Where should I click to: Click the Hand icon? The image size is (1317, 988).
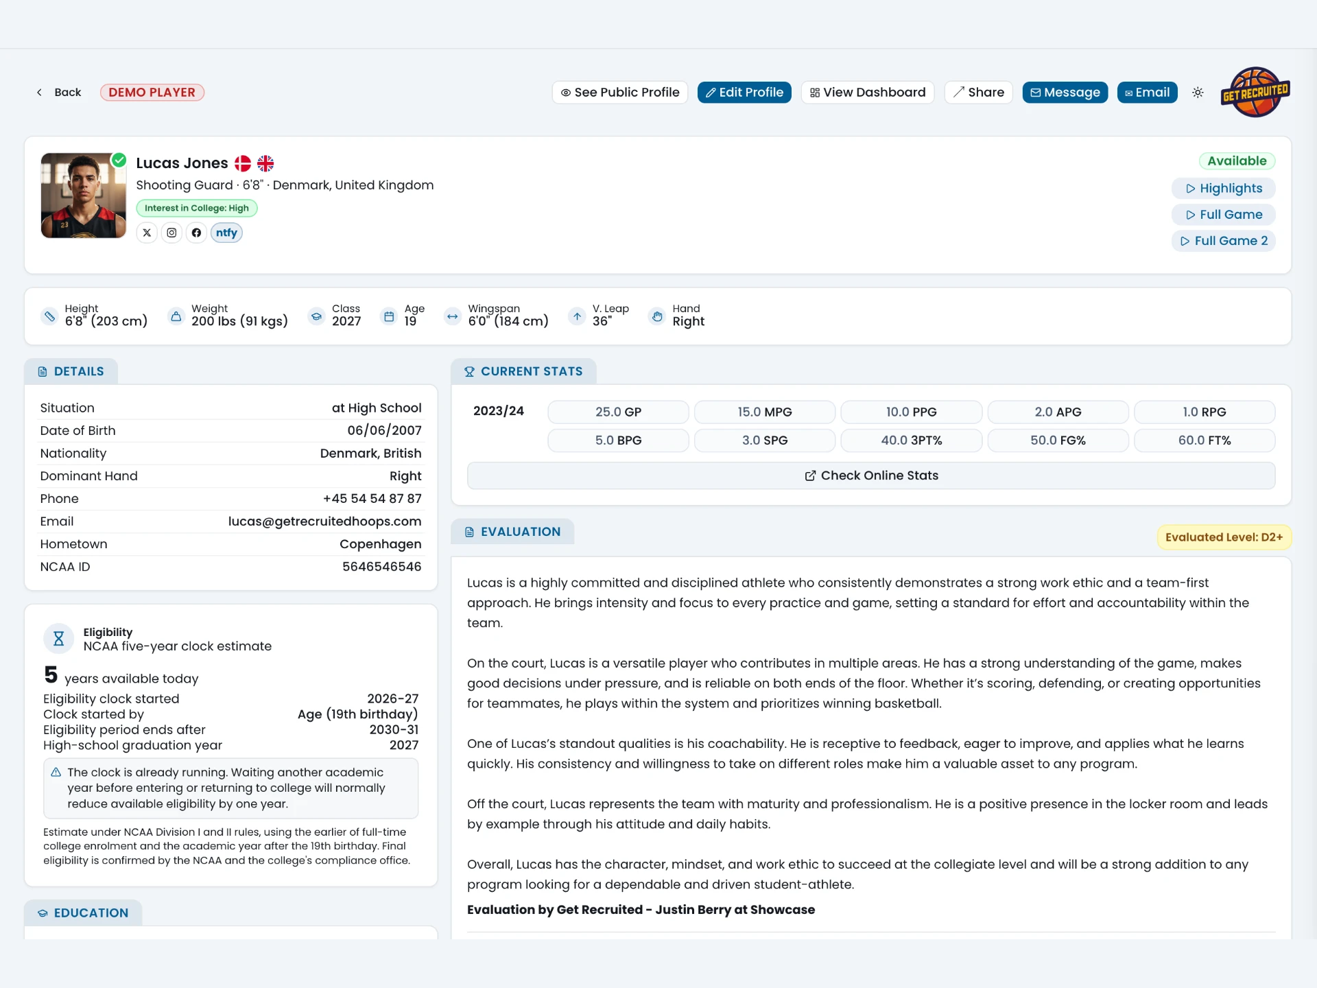(x=657, y=316)
